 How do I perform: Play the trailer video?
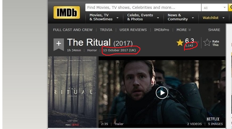pyautogui.click(x=162, y=93)
